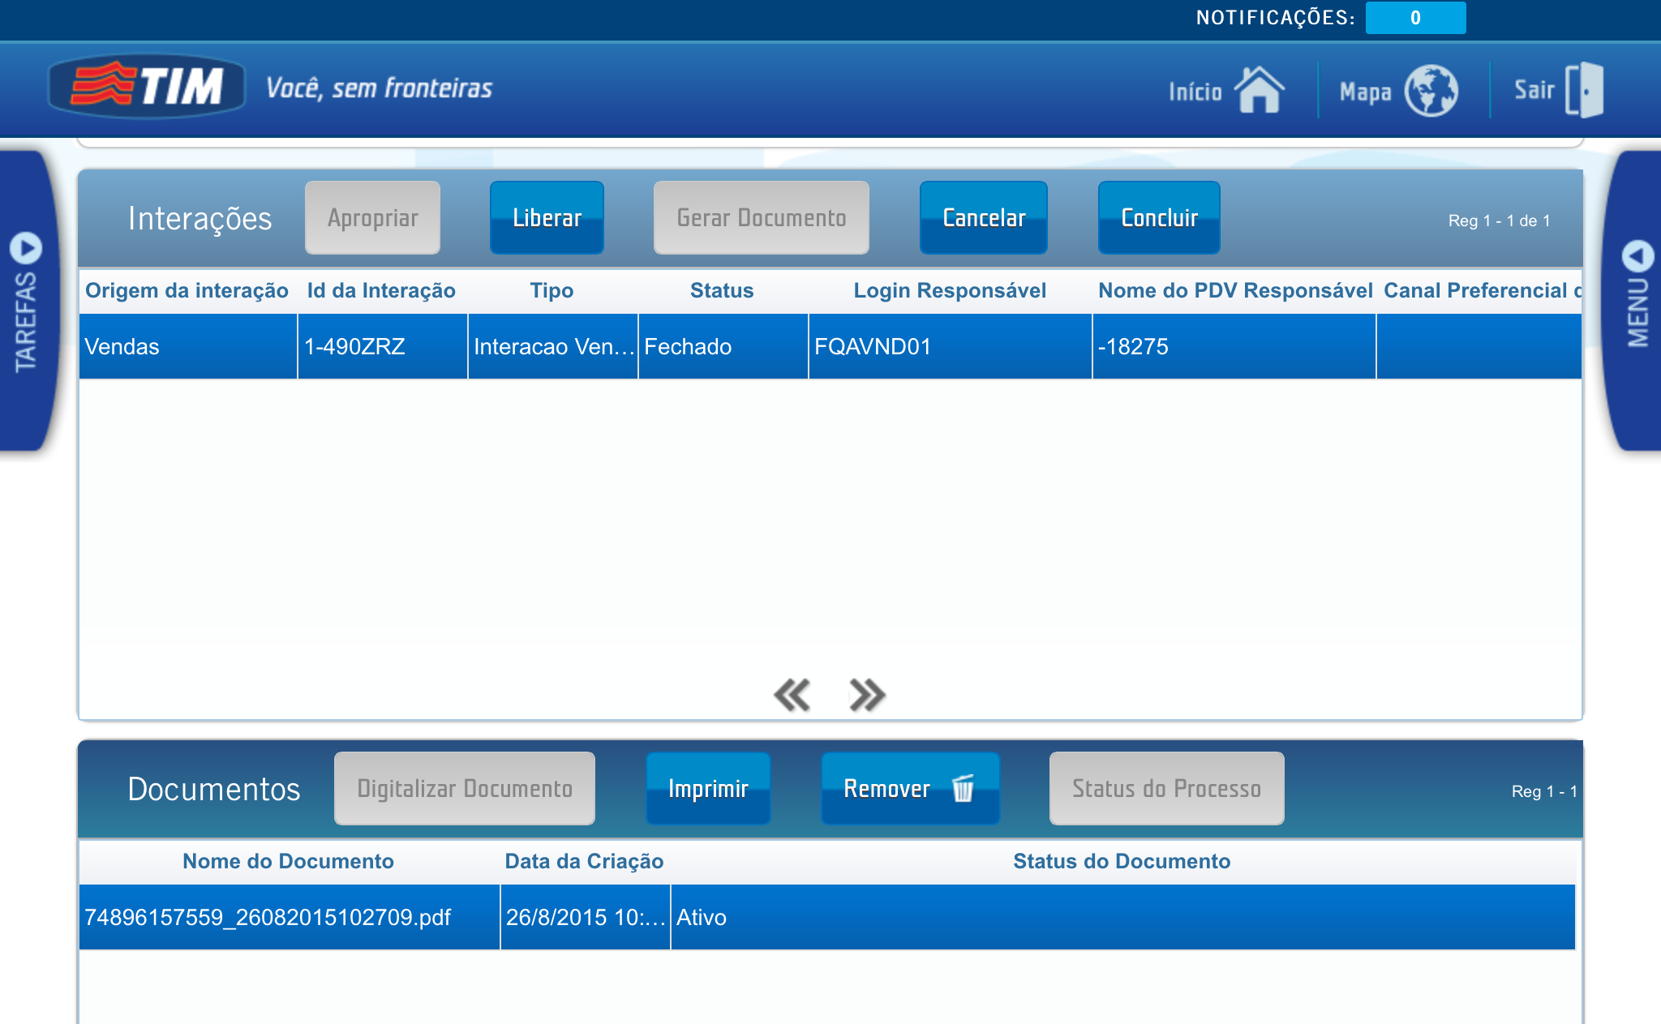This screenshot has height=1024, width=1661.
Task: Click the Digitalizar Documento button
Action: (465, 789)
